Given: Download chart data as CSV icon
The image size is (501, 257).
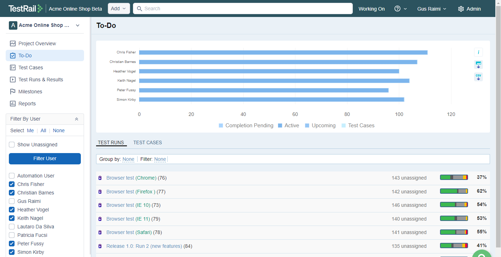Looking at the screenshot, I should 478,77.
